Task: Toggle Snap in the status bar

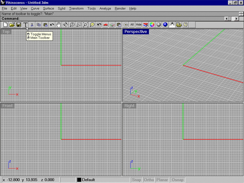Action: [x=137, y=180]
